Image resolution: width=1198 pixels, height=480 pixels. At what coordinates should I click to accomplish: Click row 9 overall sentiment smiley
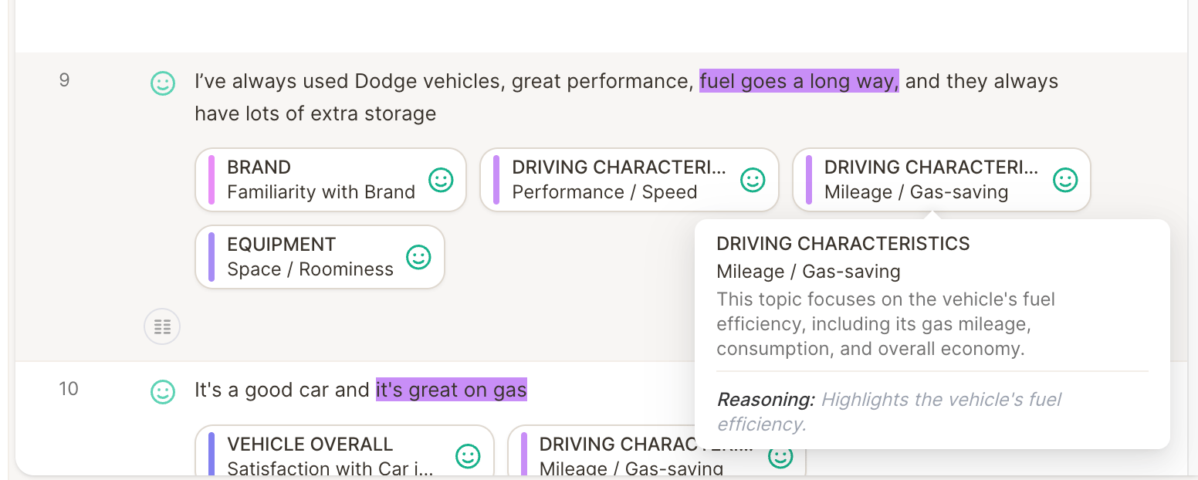[x=162, y=83]
